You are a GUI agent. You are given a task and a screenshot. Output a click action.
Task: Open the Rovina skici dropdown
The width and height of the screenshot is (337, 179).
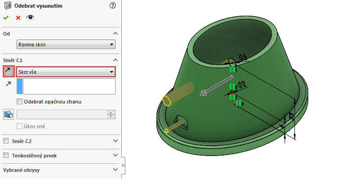[66, 45]
